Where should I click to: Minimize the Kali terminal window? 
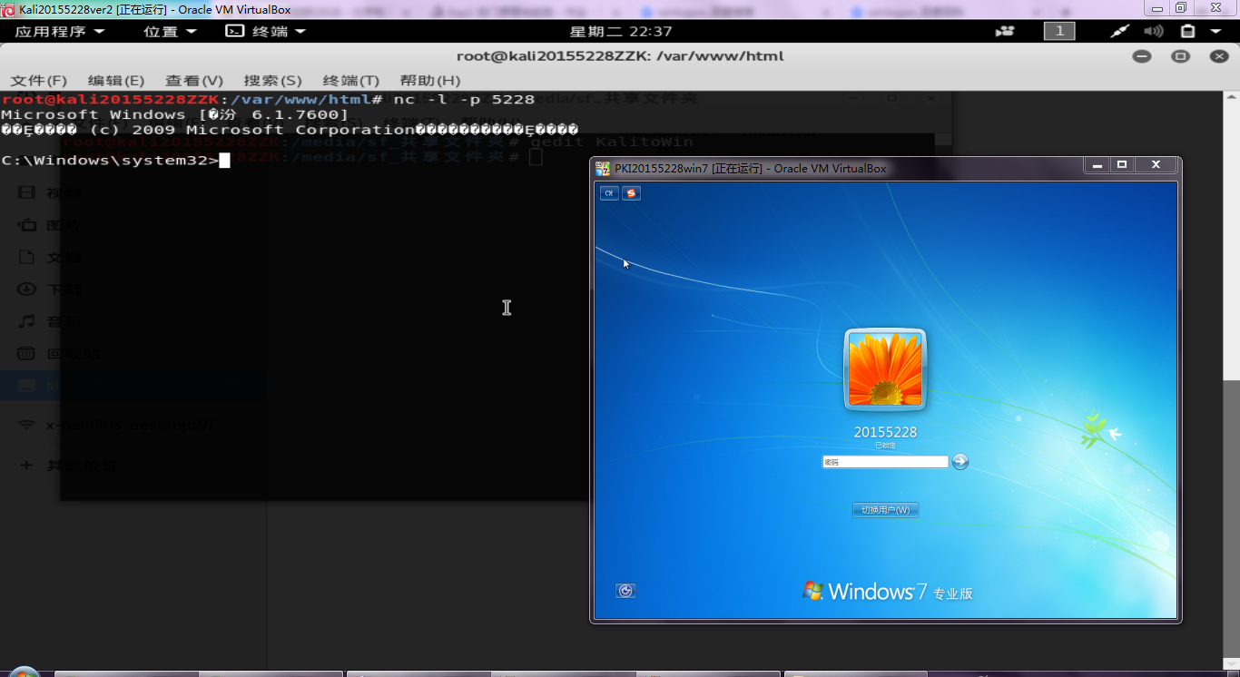tap(1142, 56)
